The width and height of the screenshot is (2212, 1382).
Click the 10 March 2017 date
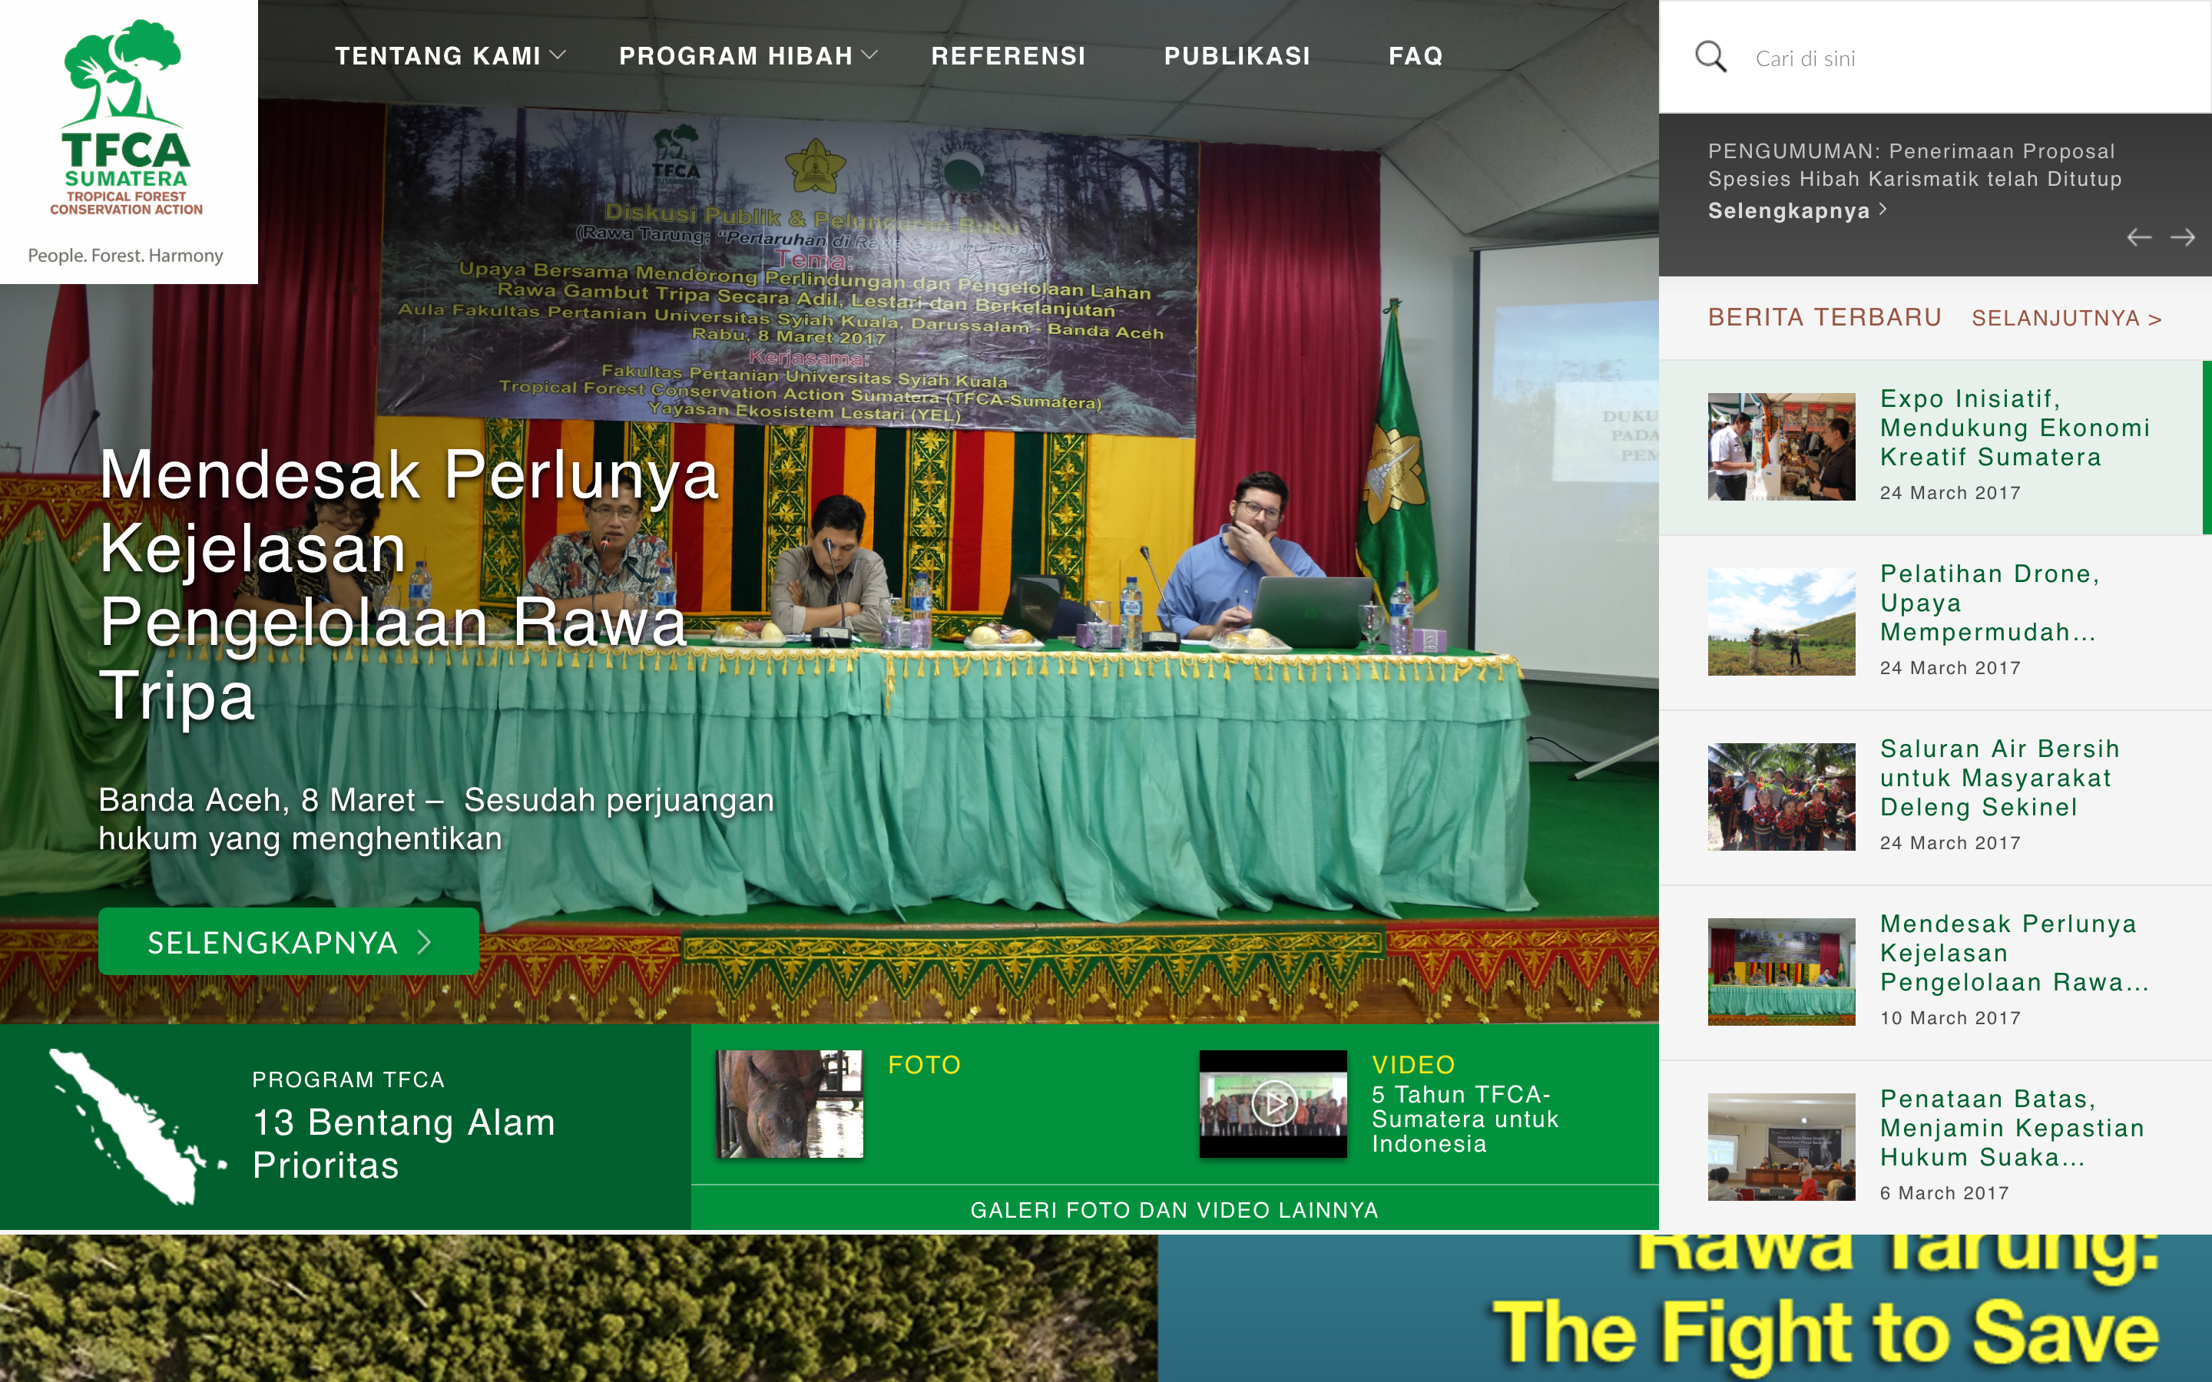(x=1949, y=1017)
